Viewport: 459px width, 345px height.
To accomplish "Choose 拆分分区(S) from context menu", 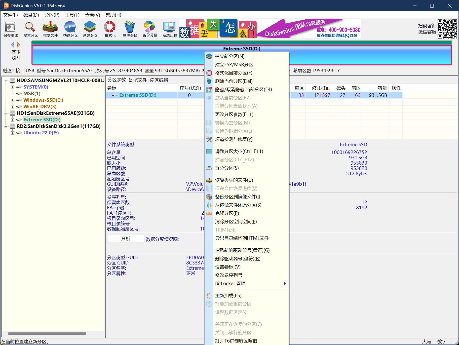I will click(247, 168).
